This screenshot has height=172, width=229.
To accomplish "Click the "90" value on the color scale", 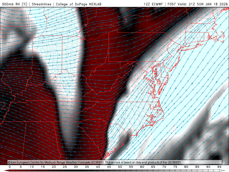I will [x=208, y=167].
